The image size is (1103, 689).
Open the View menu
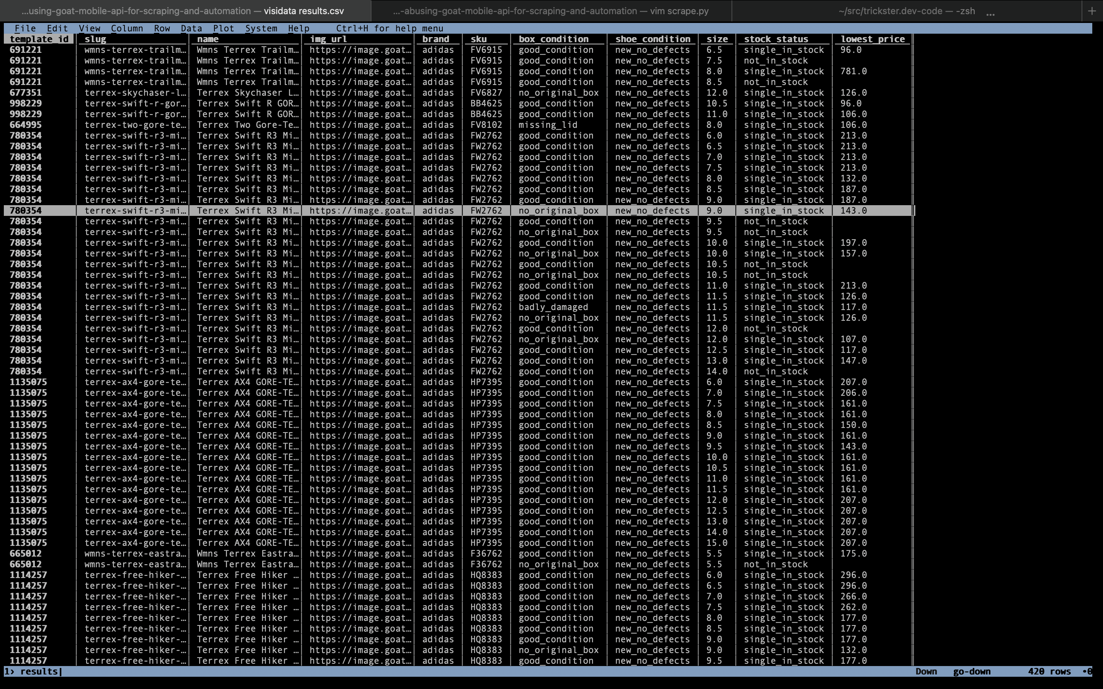[89, 28]
